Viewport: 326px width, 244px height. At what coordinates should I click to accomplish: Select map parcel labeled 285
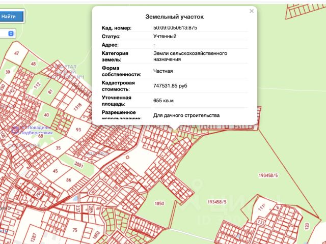91,208
